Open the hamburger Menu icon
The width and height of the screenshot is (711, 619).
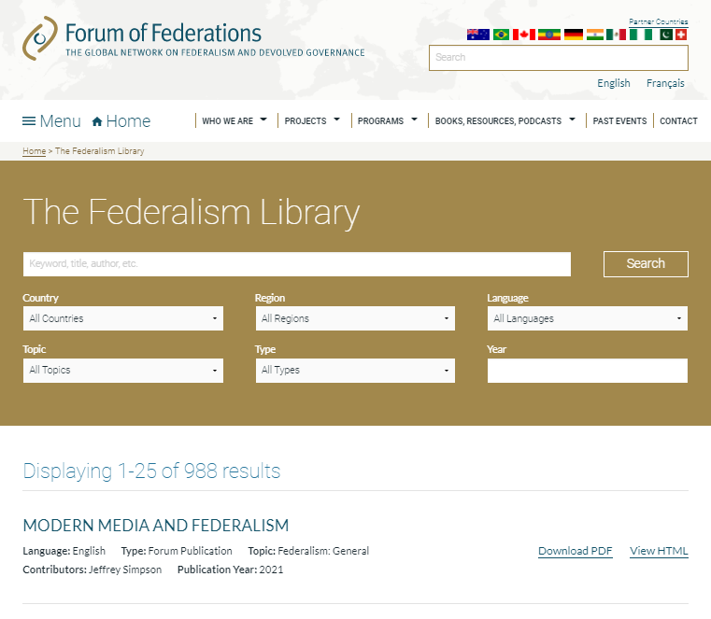point(29,121)
